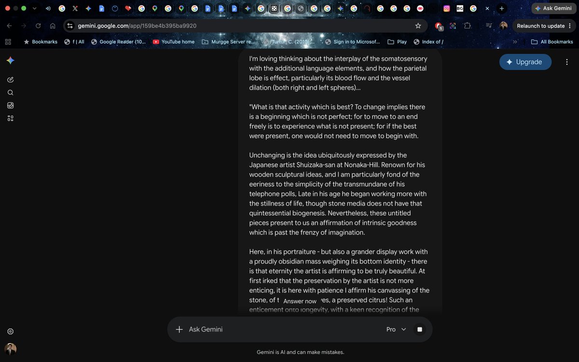Open the YouTube home bookmark
The image size is (579, 362).
pyautogui.click(x=174, y=42)
